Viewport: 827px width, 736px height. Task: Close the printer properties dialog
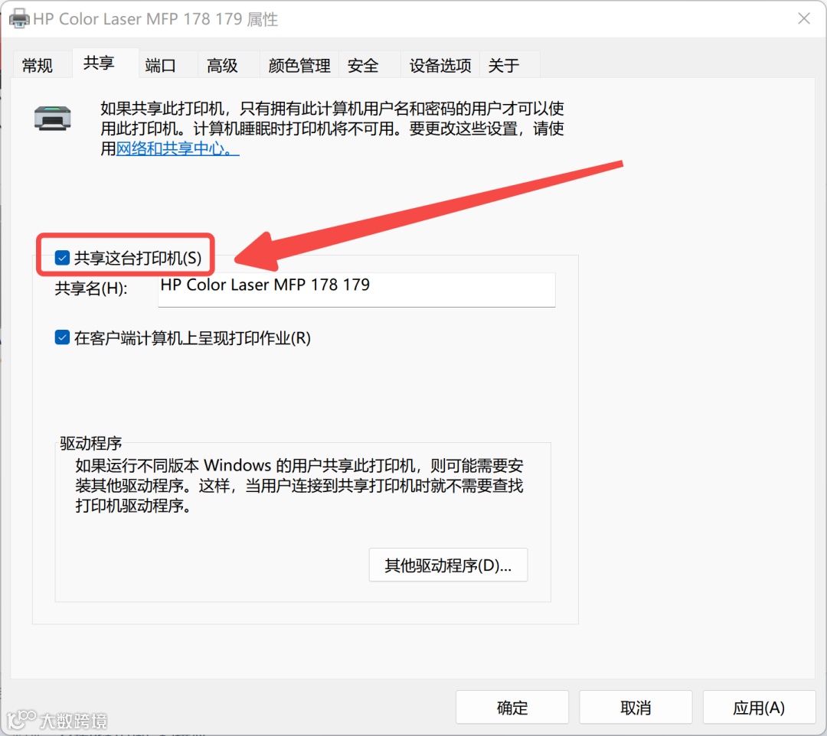[804, 18]
